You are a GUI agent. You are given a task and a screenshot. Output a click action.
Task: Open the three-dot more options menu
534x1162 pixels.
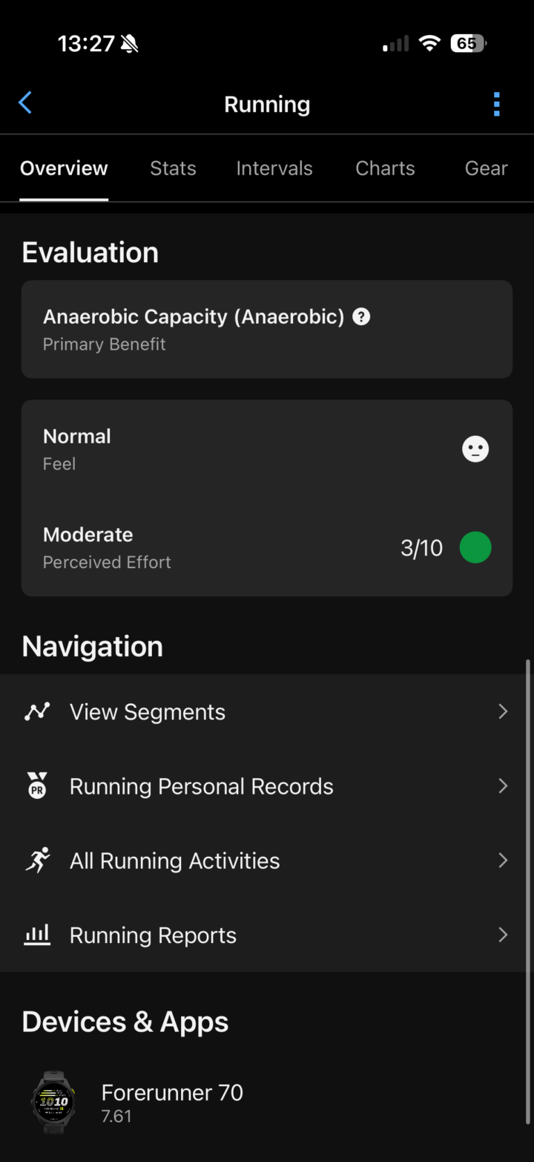(496, 104)
